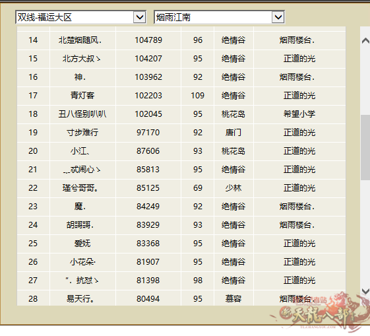Click score value 104789
The height and width of the screenshot is (336, 370).
148,40
